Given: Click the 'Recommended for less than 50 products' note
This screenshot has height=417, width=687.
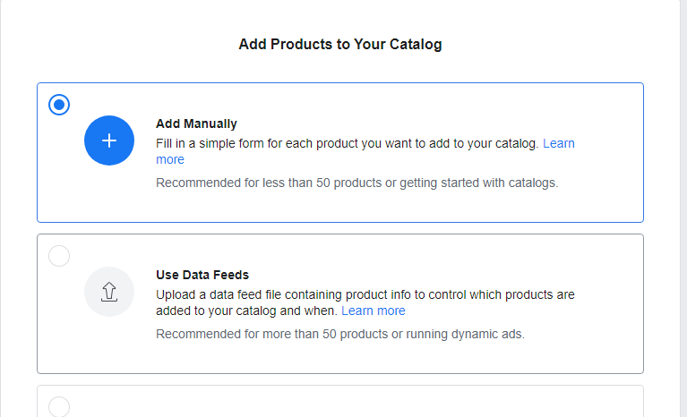Looking at the screenshot, I should pos(357,183).
